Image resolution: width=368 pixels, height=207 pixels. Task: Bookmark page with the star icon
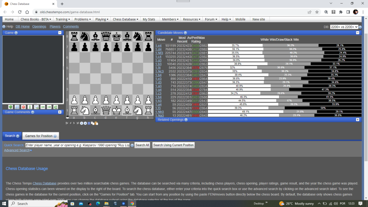click(x=317, y=12)
